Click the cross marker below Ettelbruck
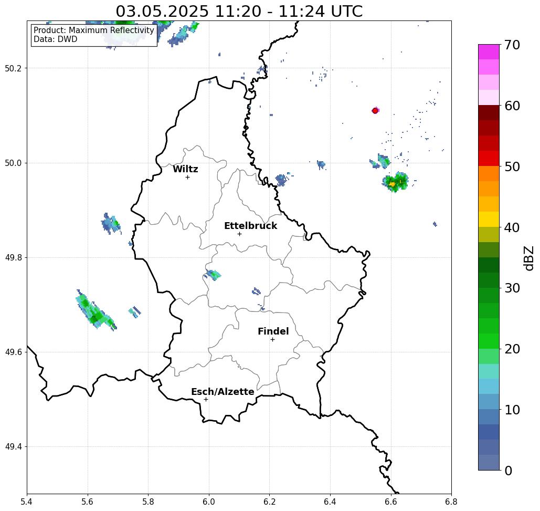 (x=240, y=234)
